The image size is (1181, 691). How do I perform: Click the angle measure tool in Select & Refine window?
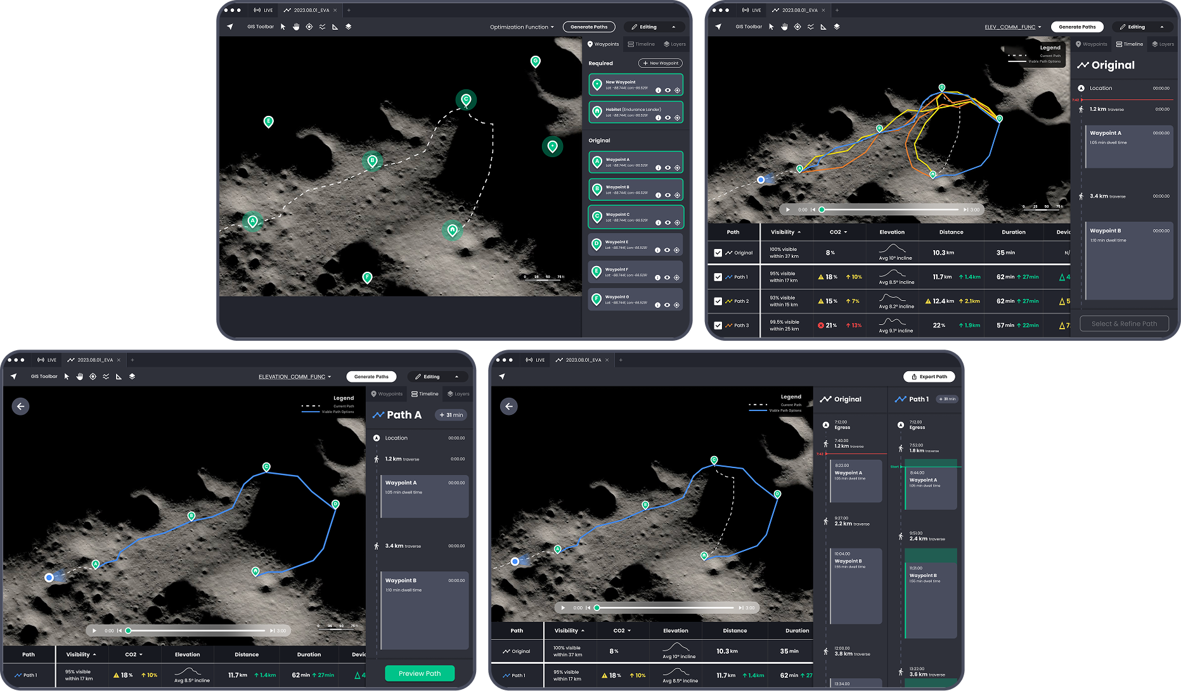pyautogui.click(x=823, y=27)
